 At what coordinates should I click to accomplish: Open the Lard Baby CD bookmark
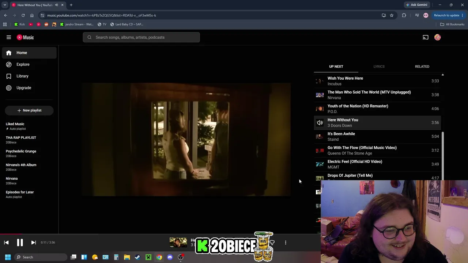point(127,24)
